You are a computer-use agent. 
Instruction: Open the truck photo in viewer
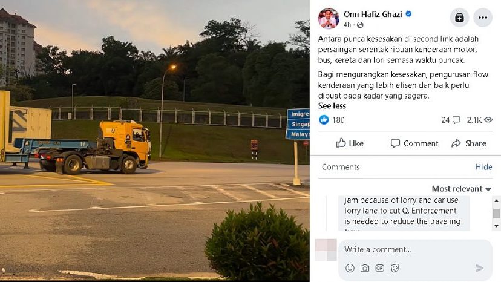pyautogui.click(x=155, y=140)
